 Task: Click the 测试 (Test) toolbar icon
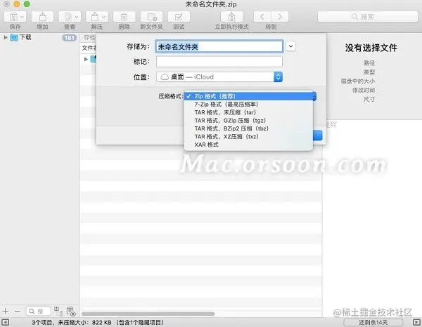coord(179,17)
